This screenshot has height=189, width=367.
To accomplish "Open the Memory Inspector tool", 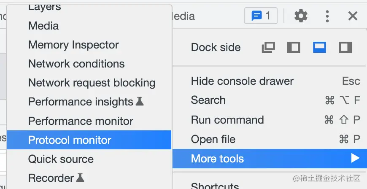I will pyautogui.click(x=73, y=45).
